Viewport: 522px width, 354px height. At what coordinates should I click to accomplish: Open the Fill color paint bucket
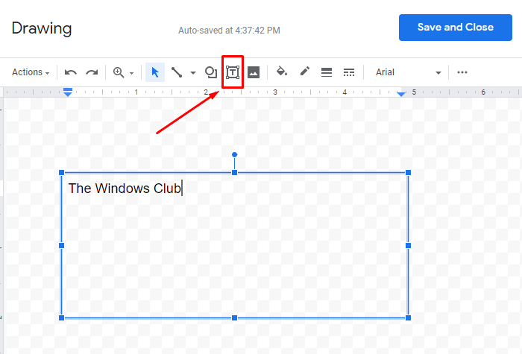pyautogui.click(x=282, y=72)
